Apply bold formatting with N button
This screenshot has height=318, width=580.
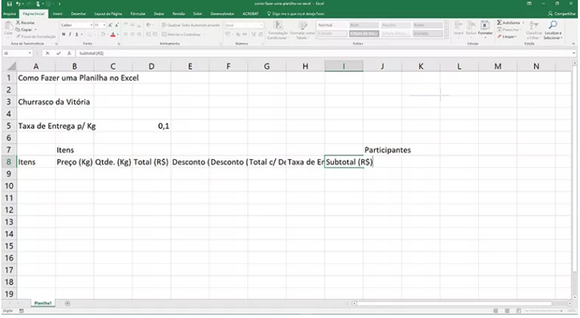(63, 33)
